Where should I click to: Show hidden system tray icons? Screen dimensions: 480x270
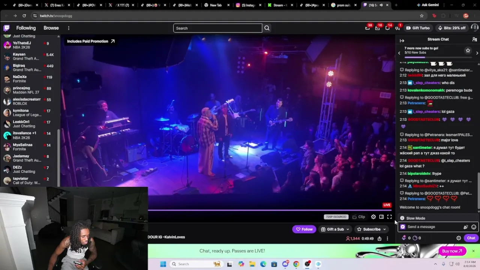pyautogui.click(x=435, y=264)
